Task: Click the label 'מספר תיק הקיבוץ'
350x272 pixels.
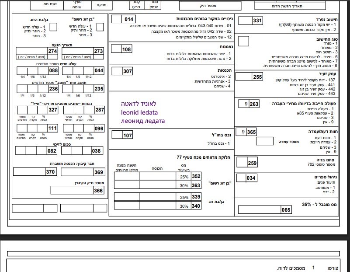Action: [x=89, y=183]
